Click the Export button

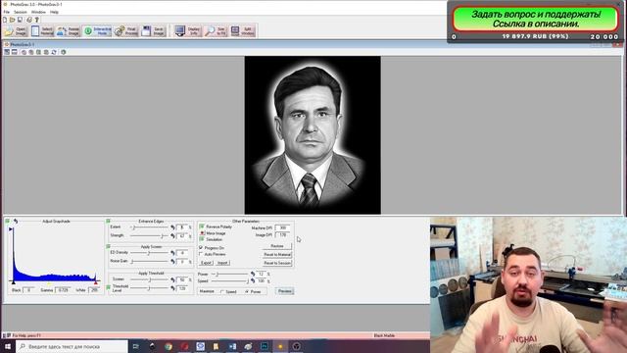click(x=206, y=263)
